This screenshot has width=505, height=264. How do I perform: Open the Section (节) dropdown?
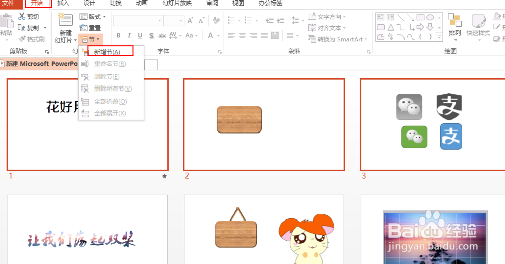[90, 39]
